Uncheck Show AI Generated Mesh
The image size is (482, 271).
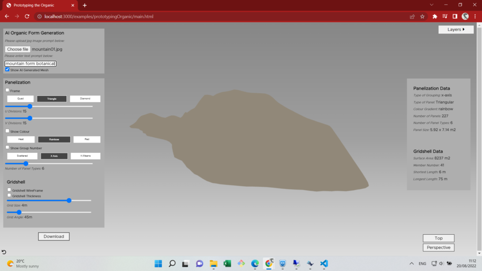tap(7, 70)
